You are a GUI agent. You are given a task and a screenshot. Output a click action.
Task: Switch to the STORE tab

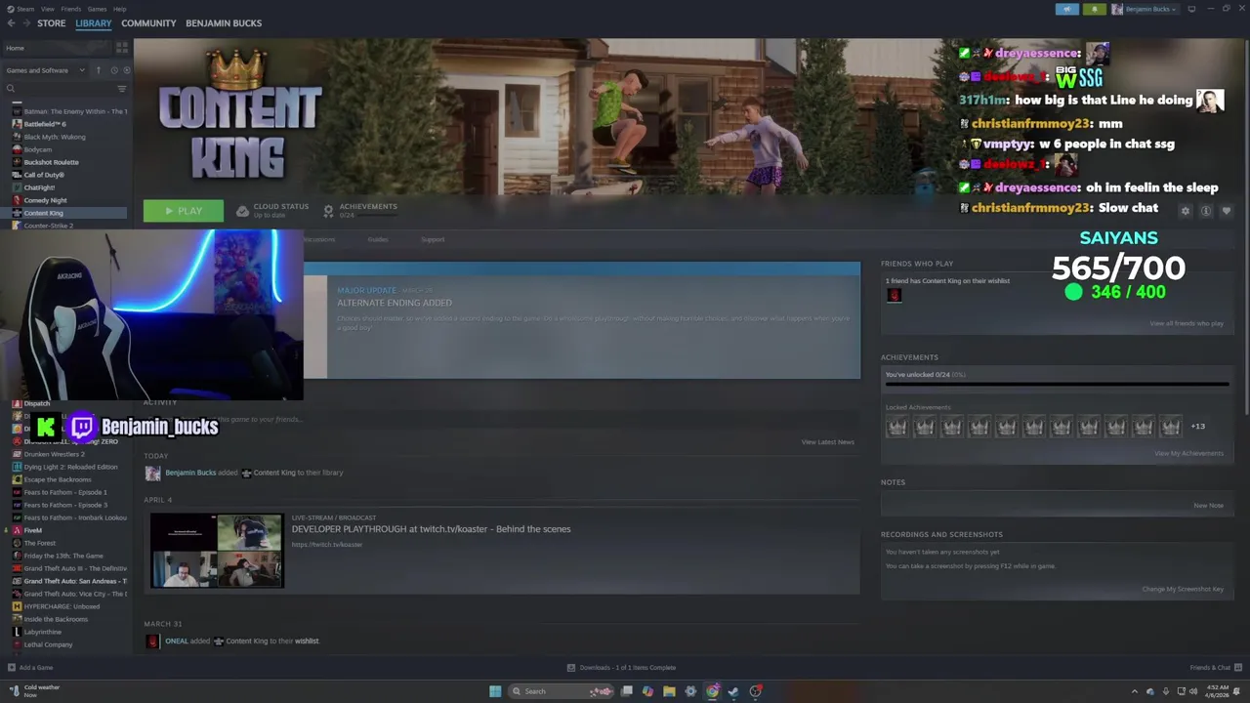point(51,23)
